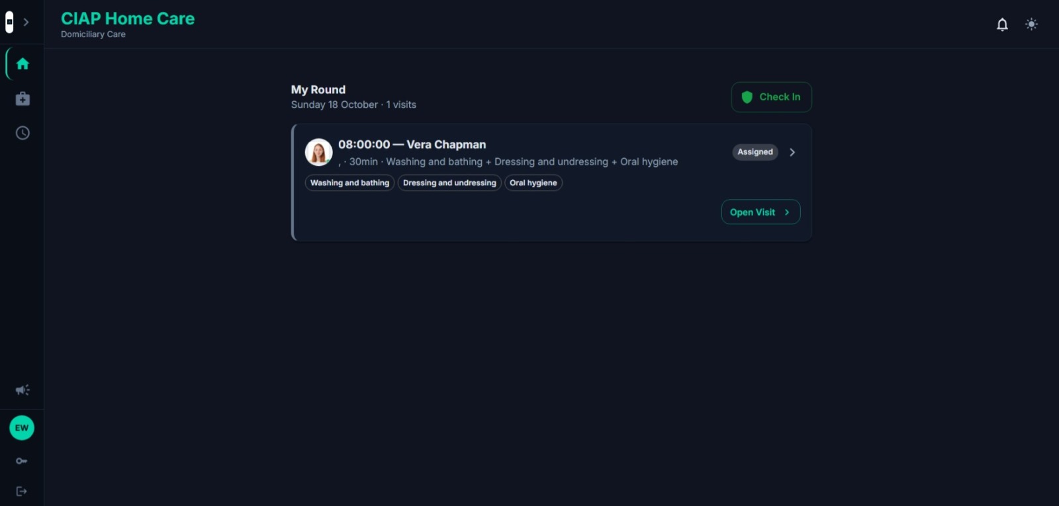This screenshot has width=1059, height=506.
Task: Select the Dressing and undressing tag
Action: coord(449,183)
